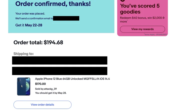Viewport: 170px width, 110px height.
Task: Click the blue iPhone 12 product thumbnail
Action: tap(24, 86)
